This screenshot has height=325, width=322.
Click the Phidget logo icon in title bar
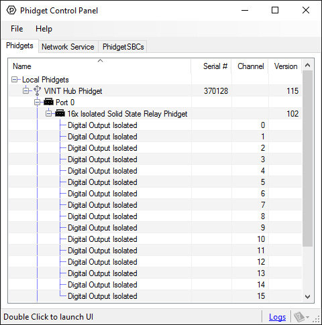click(11, 11)
